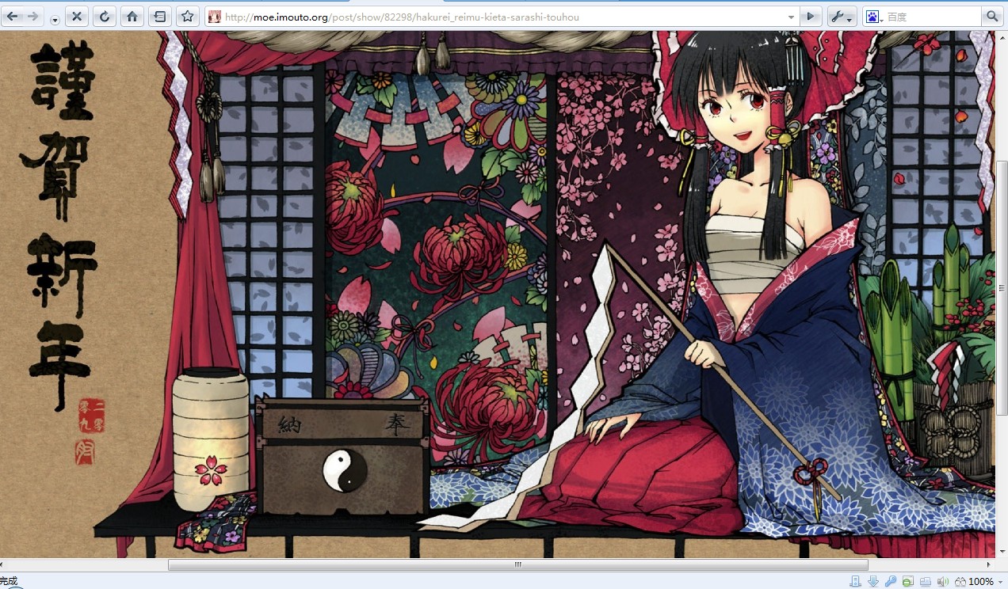Reload the current page
The width and height of the screenshot is (1008, 589).
tap(105, 17)
